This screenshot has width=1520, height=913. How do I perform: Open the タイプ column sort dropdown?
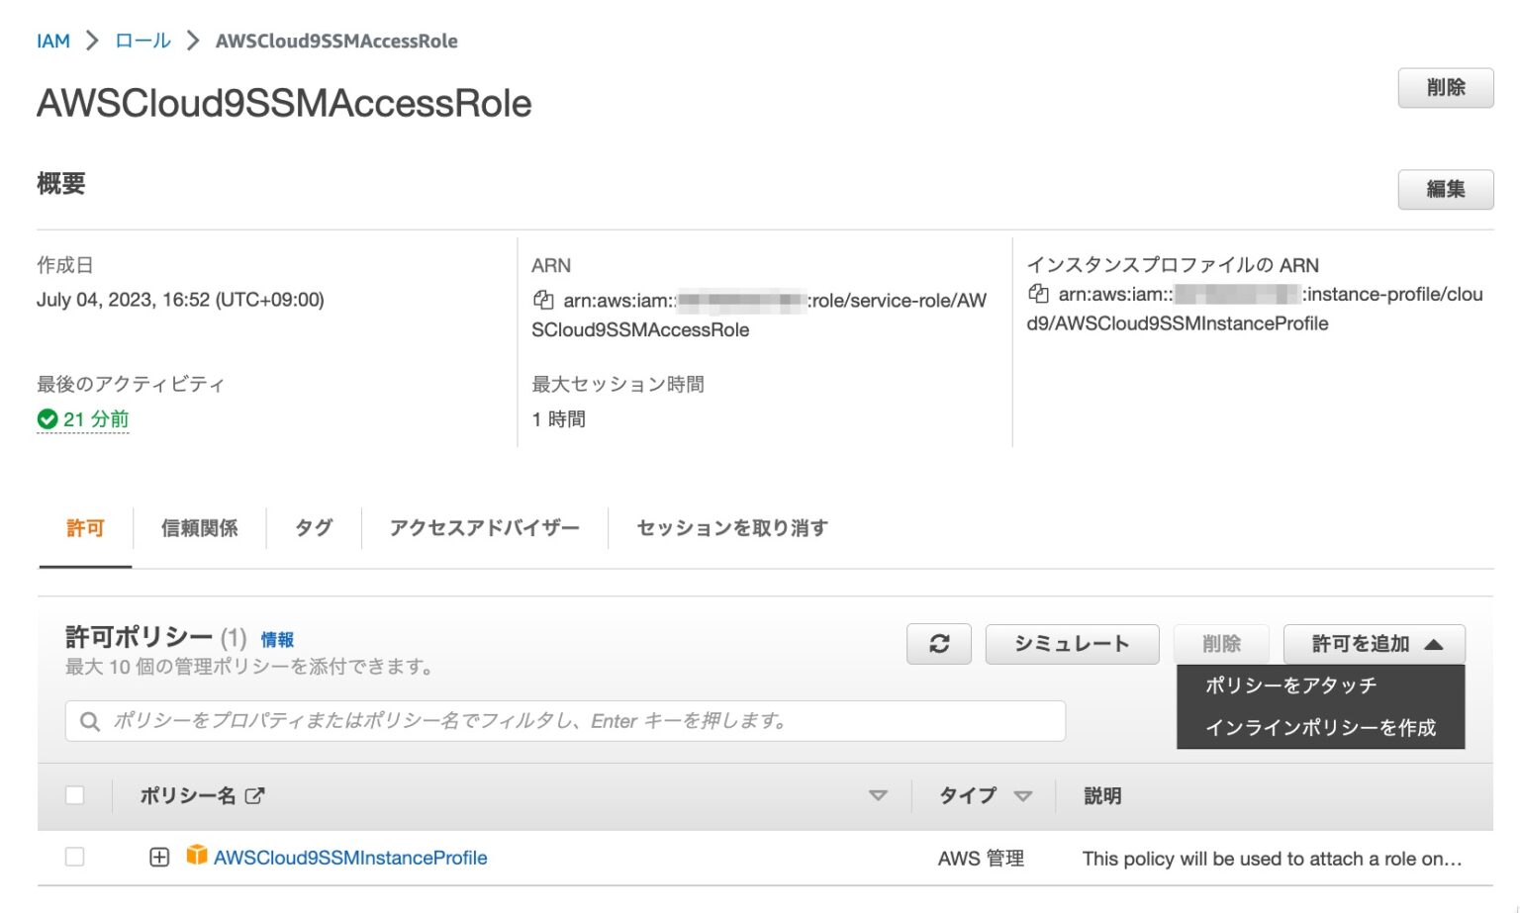1023,795
